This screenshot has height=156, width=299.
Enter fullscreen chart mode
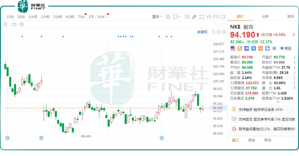(x=202, y=17)
